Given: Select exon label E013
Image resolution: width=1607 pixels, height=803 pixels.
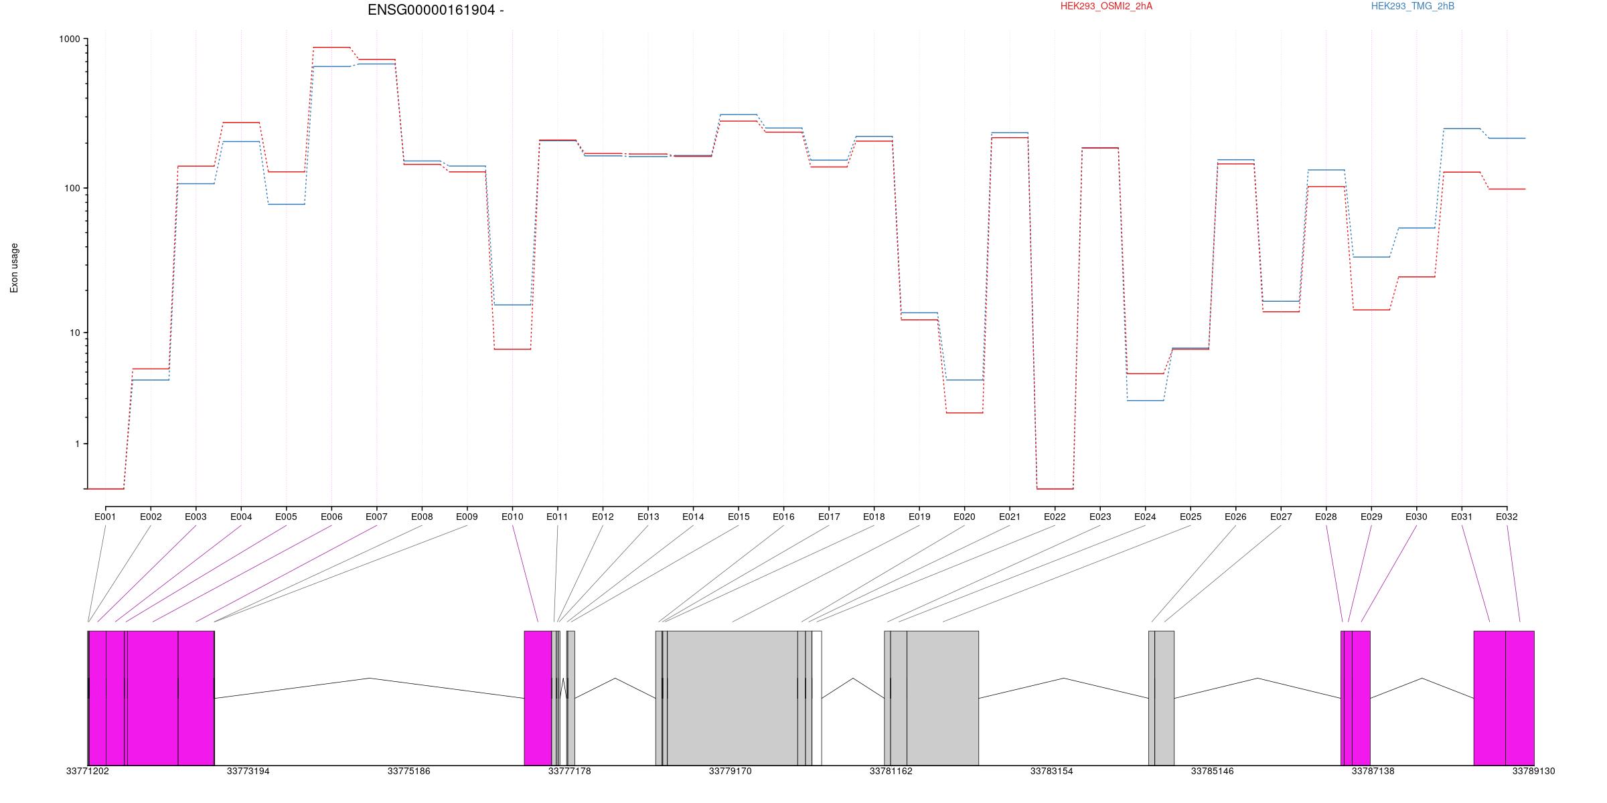Looking at the screenshot, I should point(647,517).
